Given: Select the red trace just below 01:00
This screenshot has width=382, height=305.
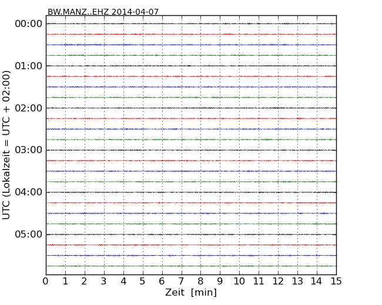Looking at the screenshot, I should point(191,76).
